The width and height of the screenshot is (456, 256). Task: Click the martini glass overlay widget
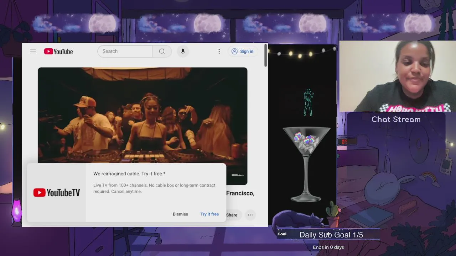pyautogui.click(x=306, y=164)
